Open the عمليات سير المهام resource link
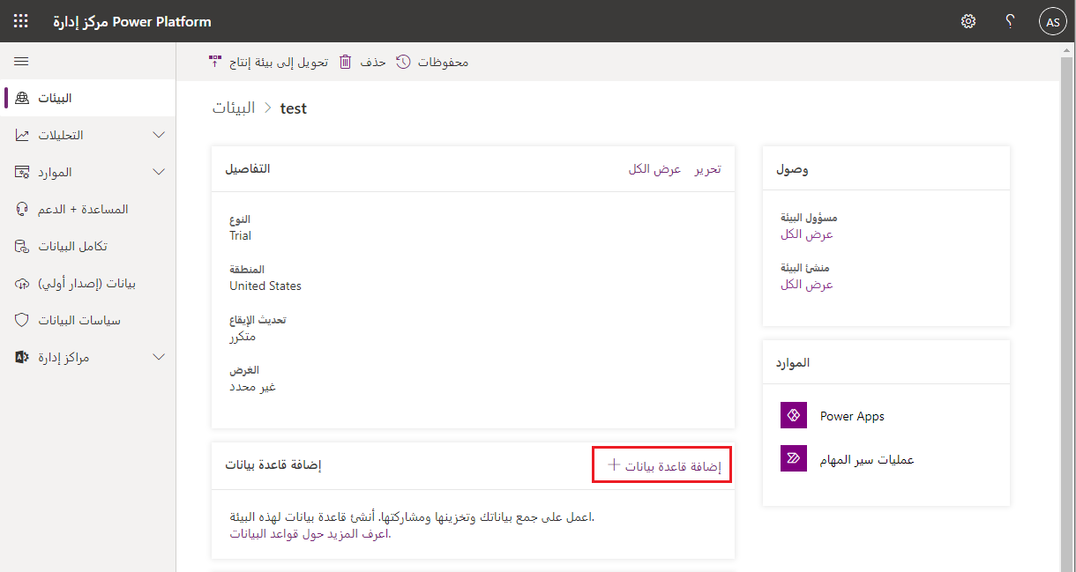Viewport: 1076px width, 572px height. (867, 459)
